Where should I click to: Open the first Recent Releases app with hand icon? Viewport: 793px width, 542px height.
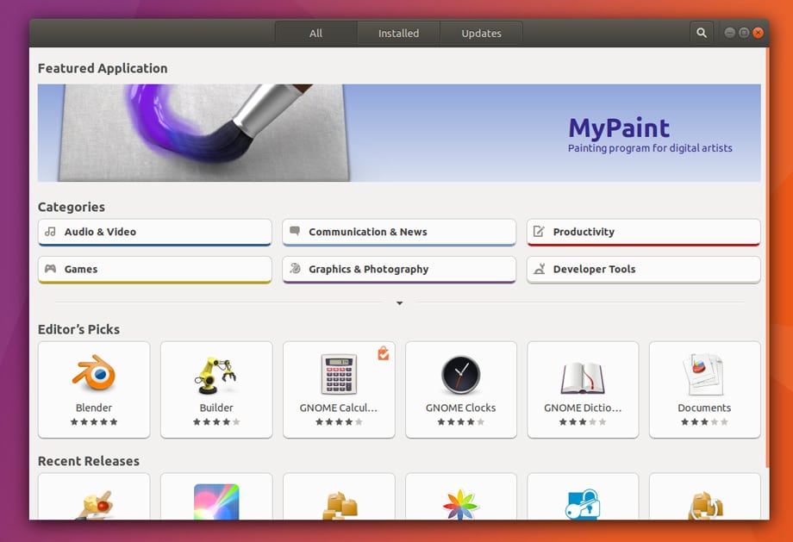click(94, 504)
